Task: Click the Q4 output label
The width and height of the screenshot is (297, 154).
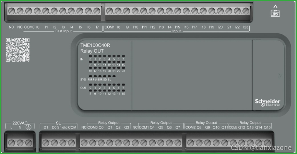Action: [x=152, y=128]
